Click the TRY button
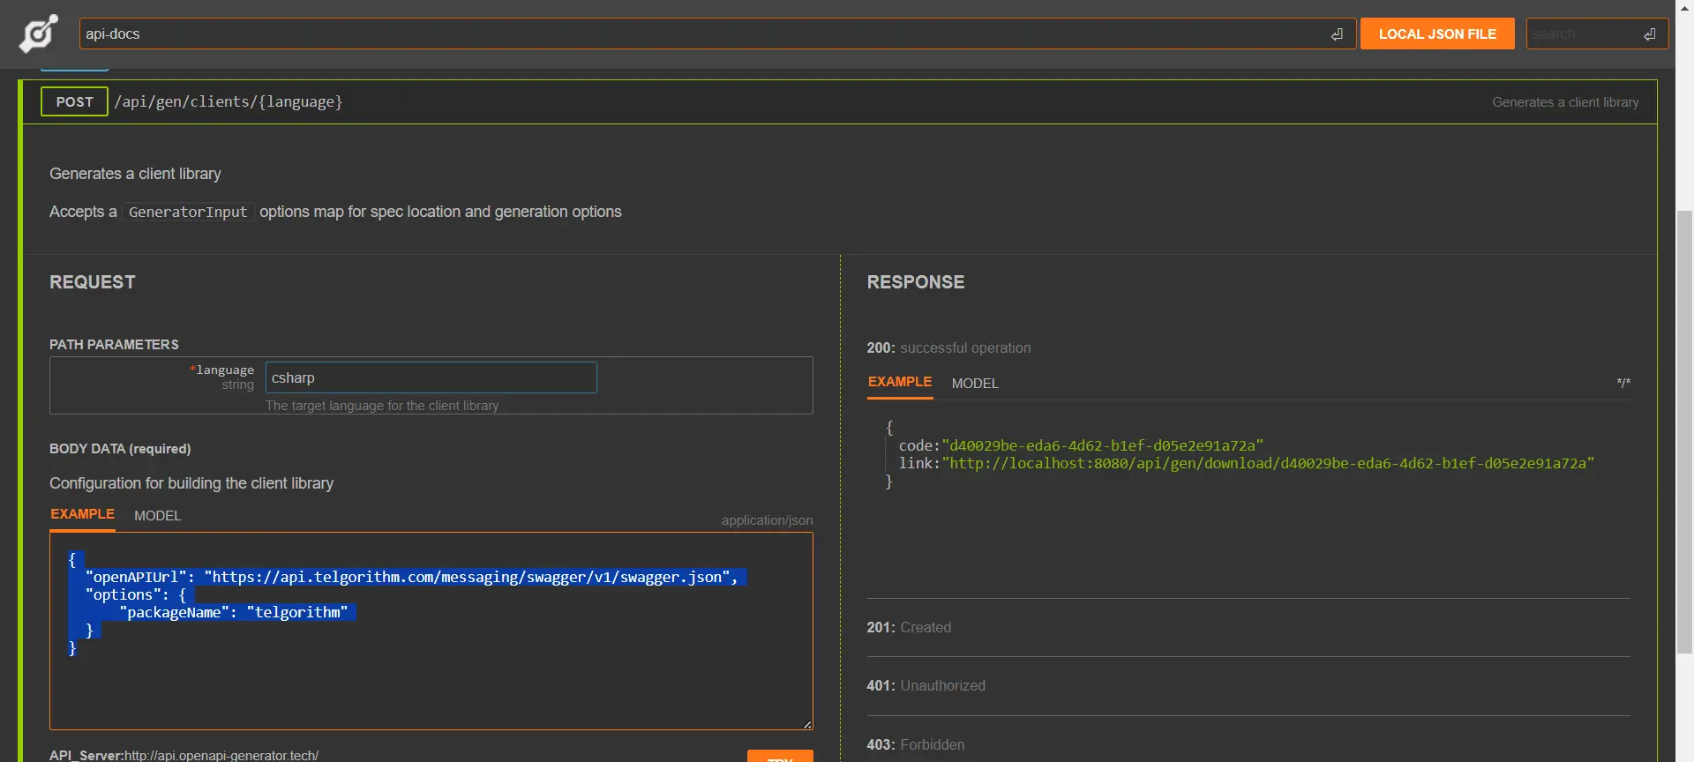The width and height of the screenshot is (1694, 762). [780, 757]
